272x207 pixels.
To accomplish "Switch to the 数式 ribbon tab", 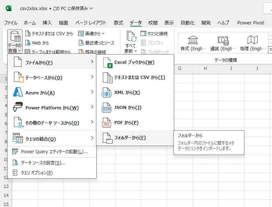I will [x=118, y=23].
